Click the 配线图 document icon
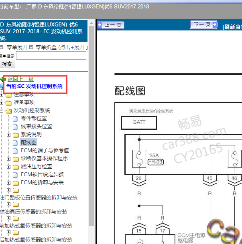The width and height of the screenshot is (242, 244). (15, 143)
